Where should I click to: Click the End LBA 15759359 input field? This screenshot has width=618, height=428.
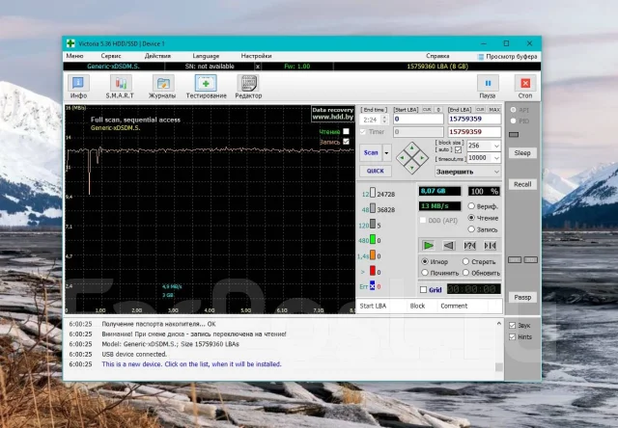[x=474, y=119]
